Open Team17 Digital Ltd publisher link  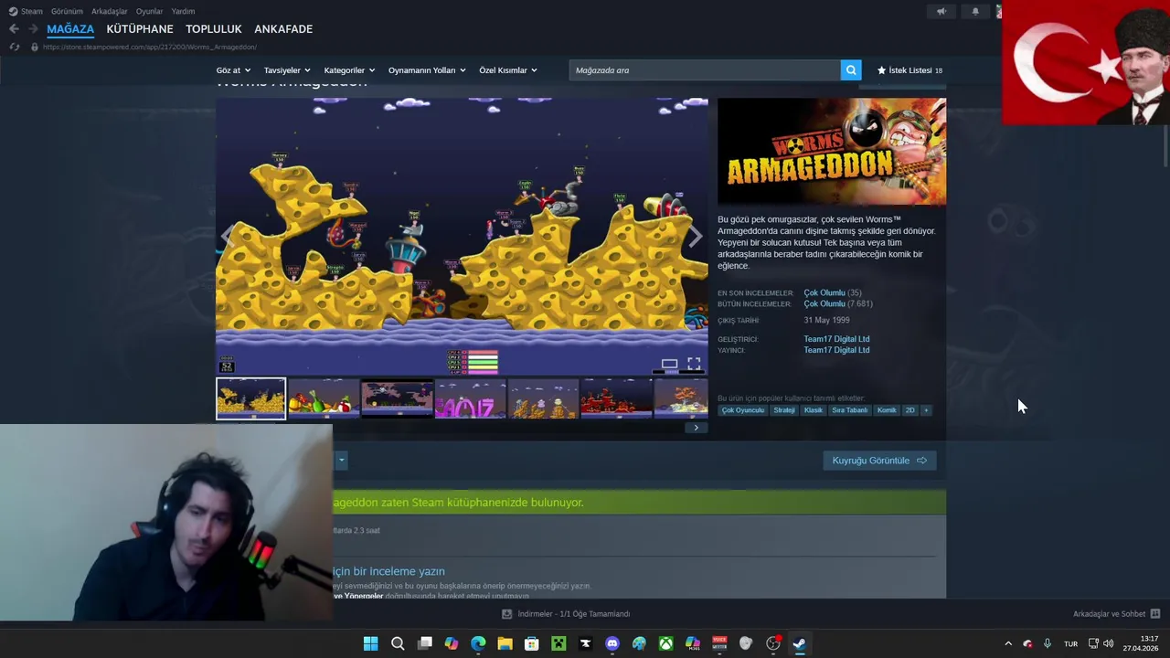(x=836, y=350)
